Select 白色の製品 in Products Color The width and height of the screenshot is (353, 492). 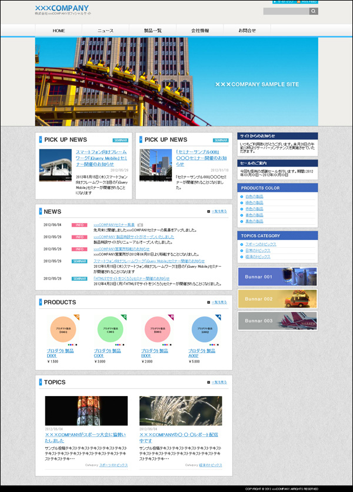(x=254, y=197)
